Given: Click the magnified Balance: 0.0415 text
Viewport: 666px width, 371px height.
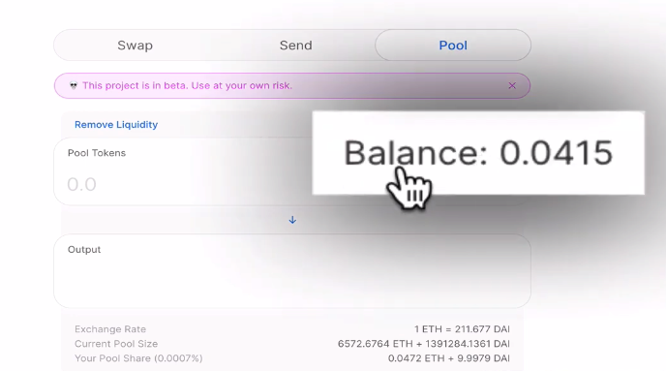Looking at the screenshot, I should tap(478, 152).
